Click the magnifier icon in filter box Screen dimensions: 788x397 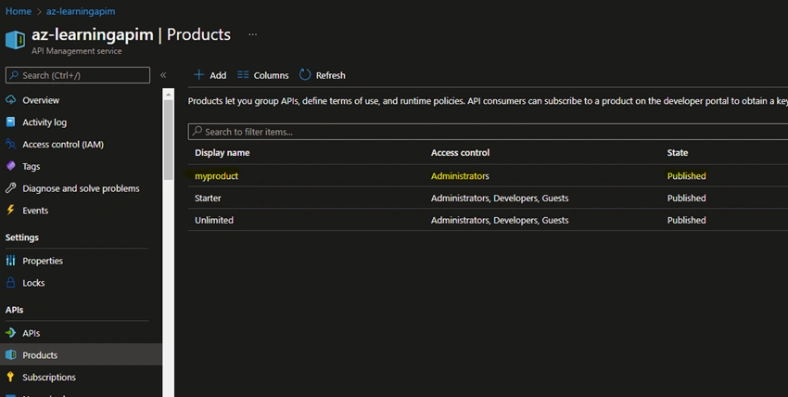[x=197, y=131]
